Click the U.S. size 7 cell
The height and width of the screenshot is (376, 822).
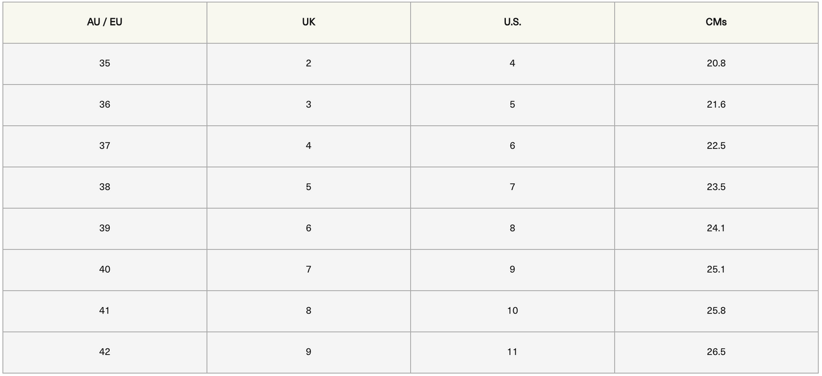pyautogui.click(x=512, y=187)
